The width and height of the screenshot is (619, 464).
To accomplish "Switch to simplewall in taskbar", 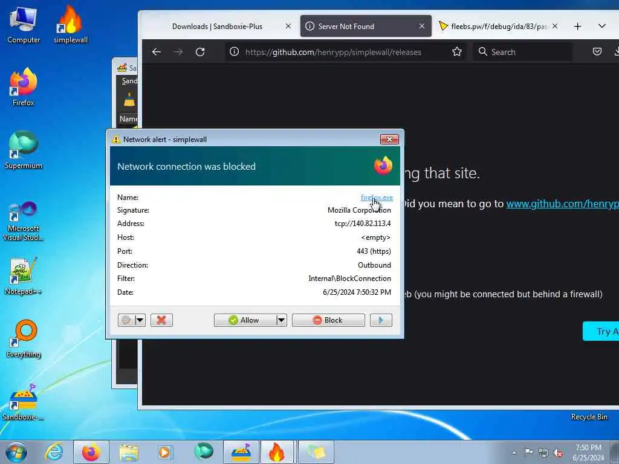I will (277, 452).
